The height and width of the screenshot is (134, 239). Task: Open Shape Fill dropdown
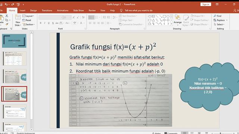pyautogui.click(x=198, y=16)
